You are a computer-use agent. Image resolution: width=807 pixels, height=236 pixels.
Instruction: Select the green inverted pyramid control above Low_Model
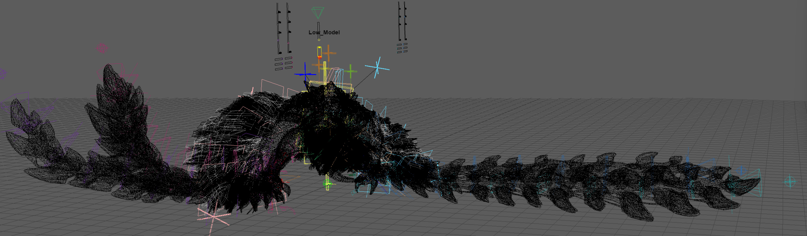pos(318,13)
